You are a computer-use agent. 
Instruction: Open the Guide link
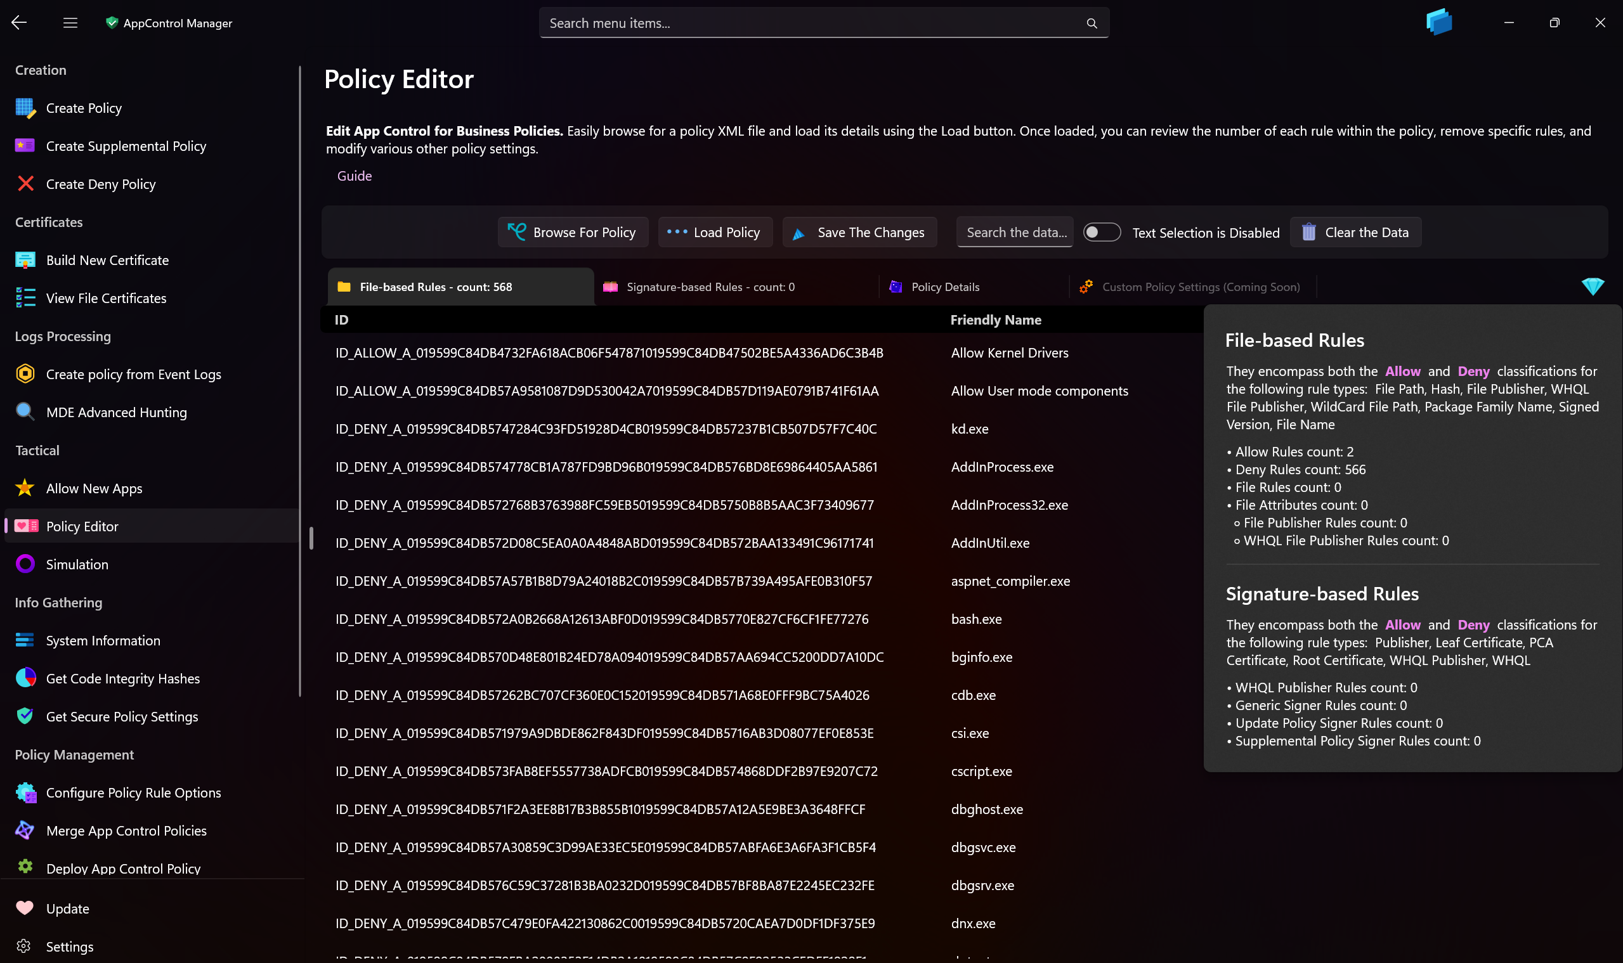pos(355,176)
